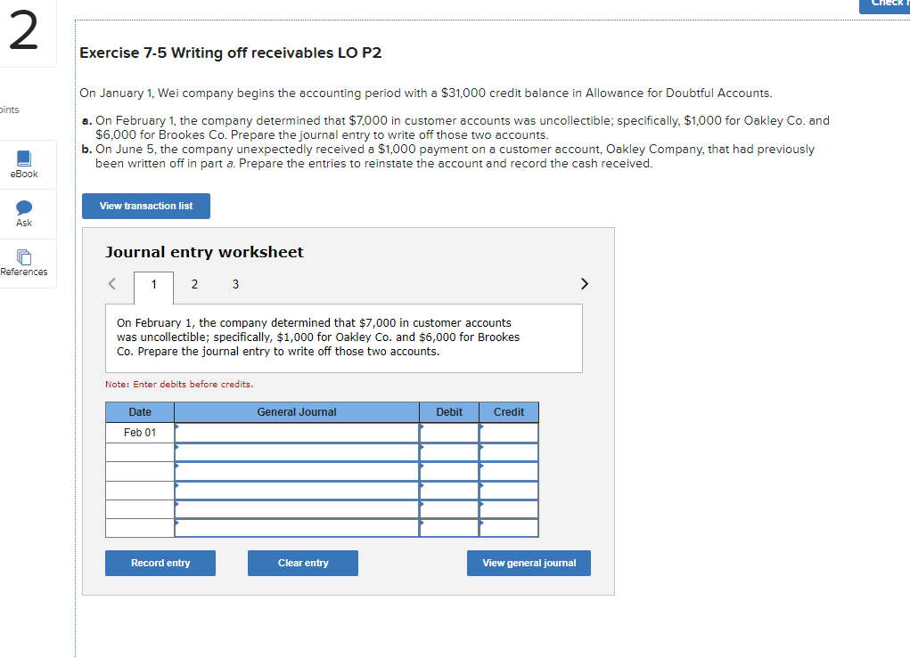This screenshot has width=910, height=658.
Task: Select Credit cell in second row
Action: coord(509,452)
